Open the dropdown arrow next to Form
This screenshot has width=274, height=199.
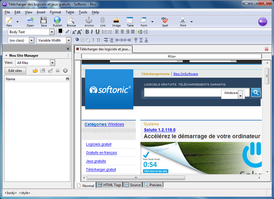click(x=152, y=22)
